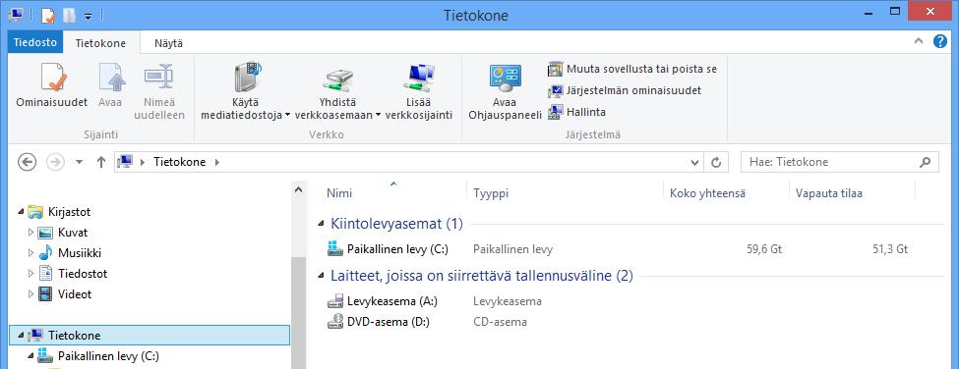Click the Hae: Tietokone search field
The width and height of the screenshot is (959, 369).
coord(840,162)
